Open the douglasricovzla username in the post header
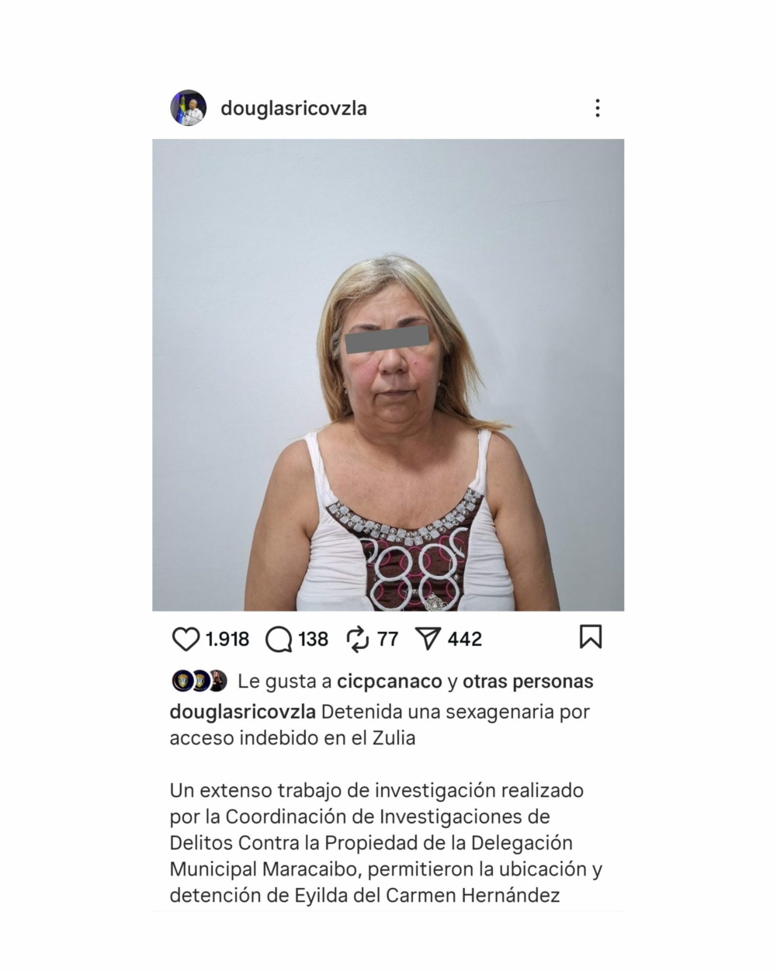The height and width of the screenshot is (971, 777). point(293,108)
